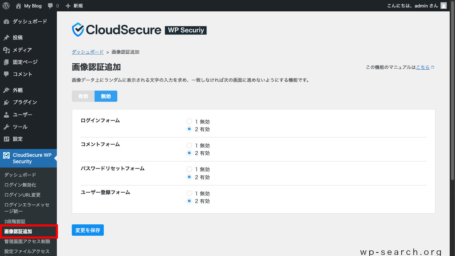
Task: Open the 固定ページ pages icon
Action: tap(7, 62)
